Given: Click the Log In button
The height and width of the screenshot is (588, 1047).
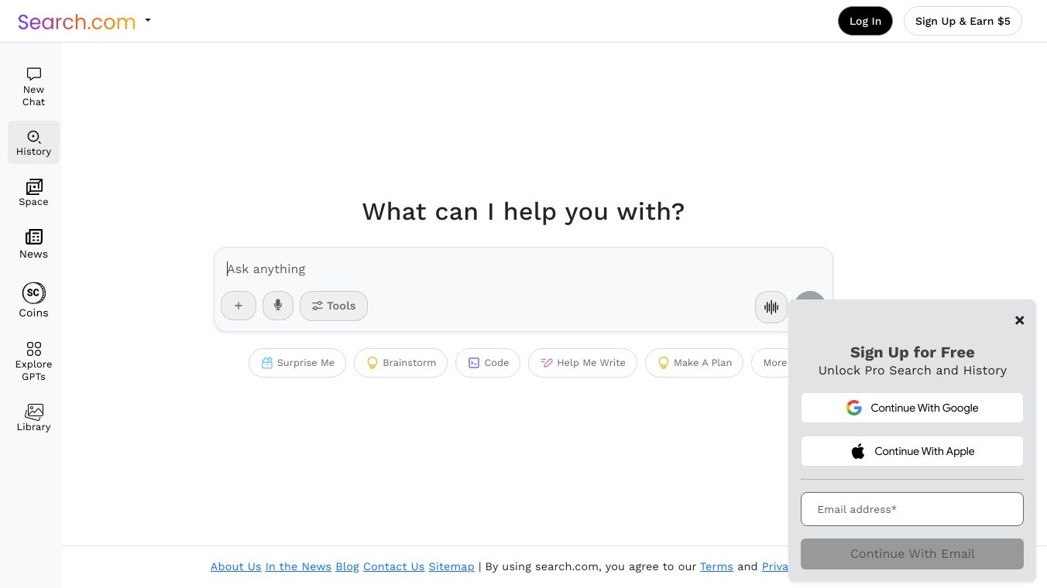Looking at the screenshot, I should pyautogui.click(x=865, y=21).
